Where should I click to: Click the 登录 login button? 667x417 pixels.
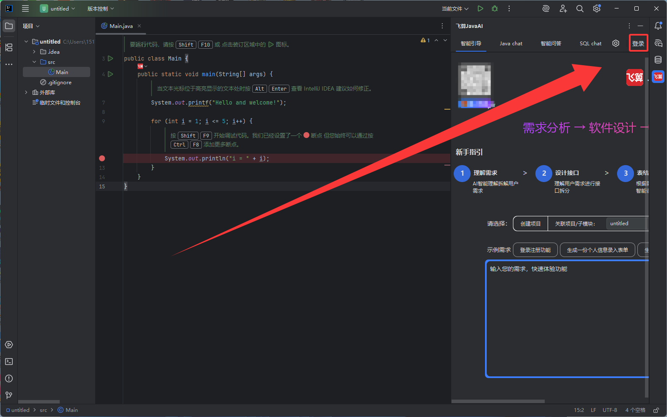638,43
